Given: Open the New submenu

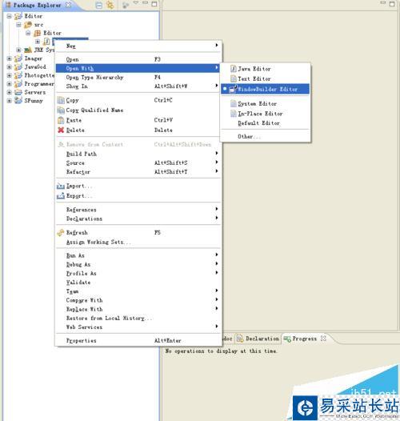Looking at the screenshot, I should pos(138,46).
